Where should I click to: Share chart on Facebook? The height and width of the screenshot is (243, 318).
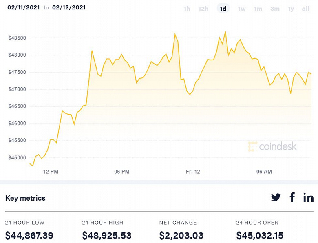292,198
